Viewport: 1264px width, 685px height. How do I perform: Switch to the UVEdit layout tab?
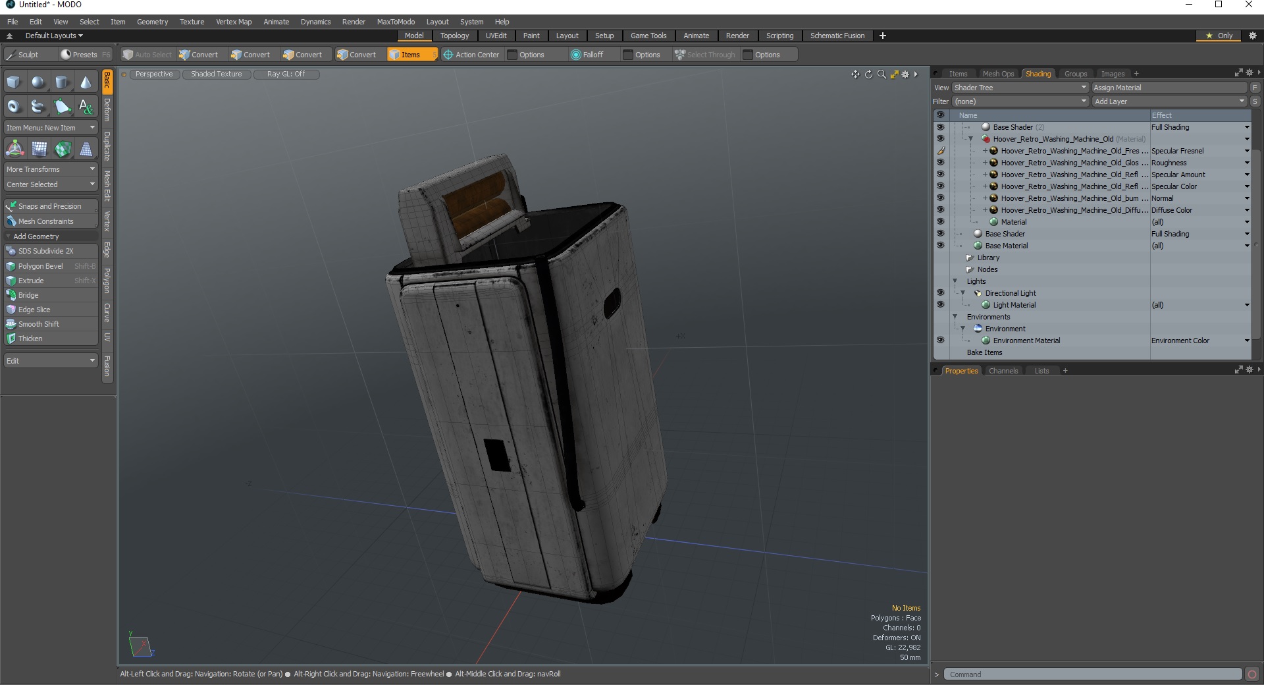[496, 36]
